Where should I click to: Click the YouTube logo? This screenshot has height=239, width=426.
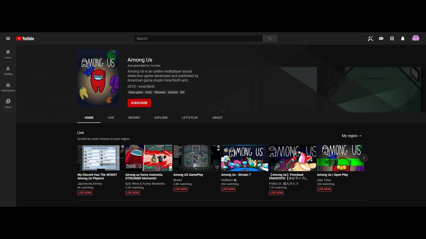coord(25,39)
